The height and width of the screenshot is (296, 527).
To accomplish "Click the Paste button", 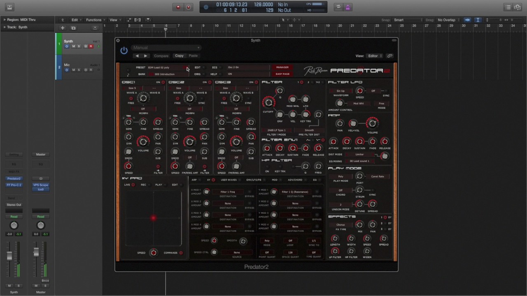I will pos(193,56).
